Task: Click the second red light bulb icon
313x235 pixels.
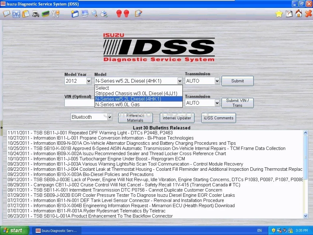Action: [126, 13]
